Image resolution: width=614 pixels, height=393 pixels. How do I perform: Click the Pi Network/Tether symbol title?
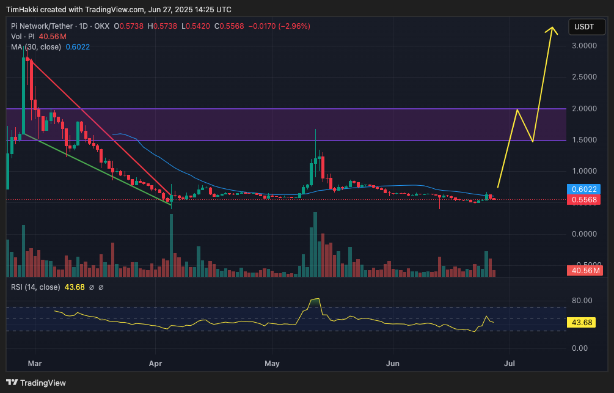(42, 26)
